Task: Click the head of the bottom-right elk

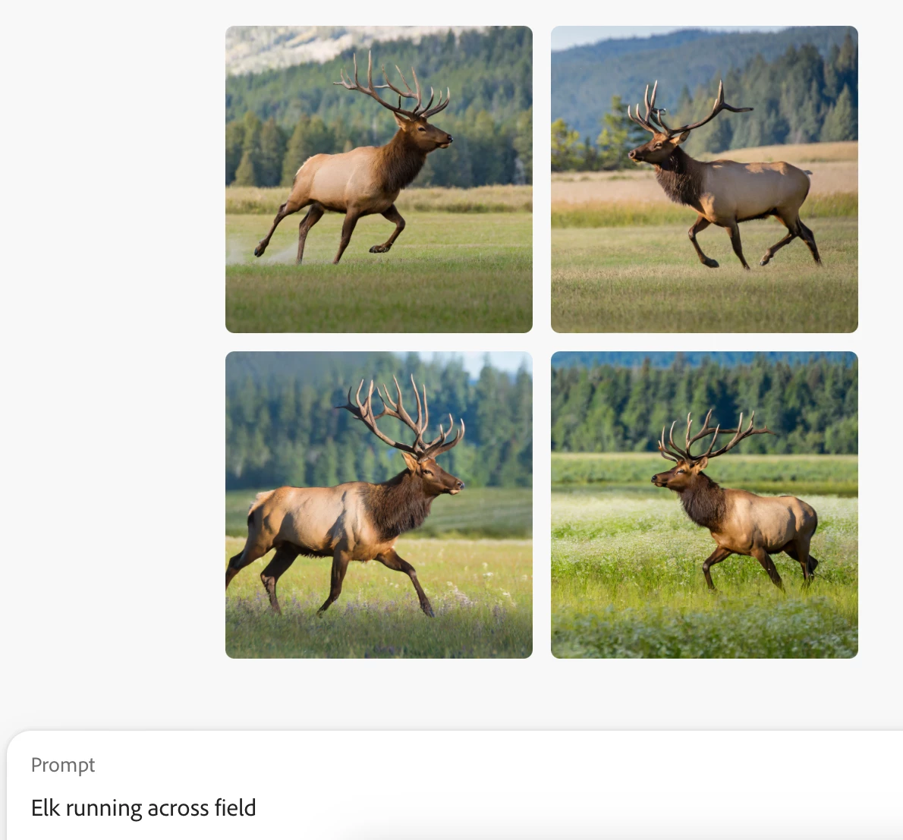Action: tap(677, 475)
